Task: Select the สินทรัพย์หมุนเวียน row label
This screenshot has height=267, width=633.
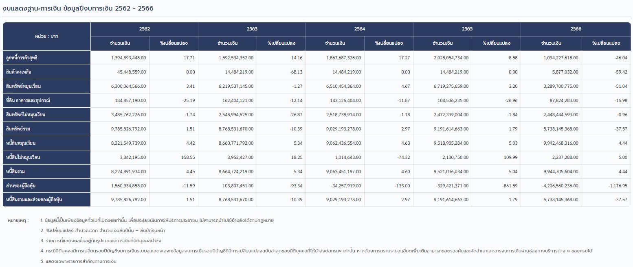Action: (x=24, y=87)
